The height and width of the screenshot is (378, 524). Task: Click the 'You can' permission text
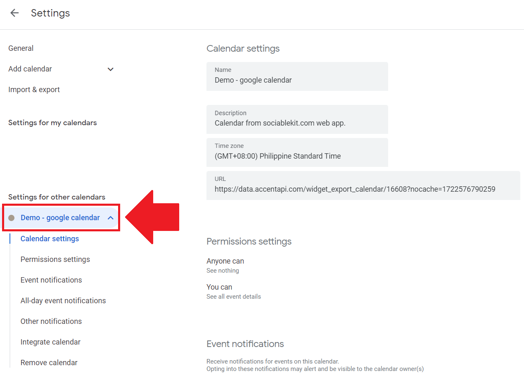219,287
